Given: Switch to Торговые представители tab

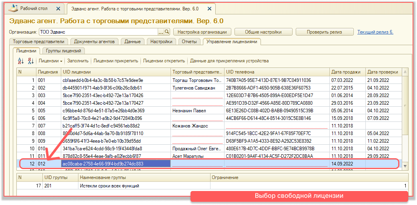Looking at the screenshot, I should point(38,42).
